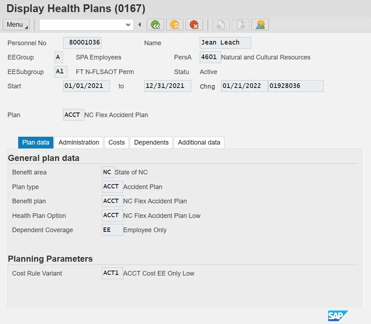Click the 'Accident Plan' plan type text
The width and height of the screenshot is (371, 324).
[143, 187]
